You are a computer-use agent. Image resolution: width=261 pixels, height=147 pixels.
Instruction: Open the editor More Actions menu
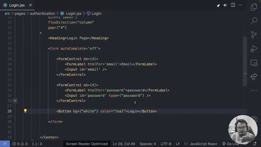pyautogui.click(x=240, y=5)
